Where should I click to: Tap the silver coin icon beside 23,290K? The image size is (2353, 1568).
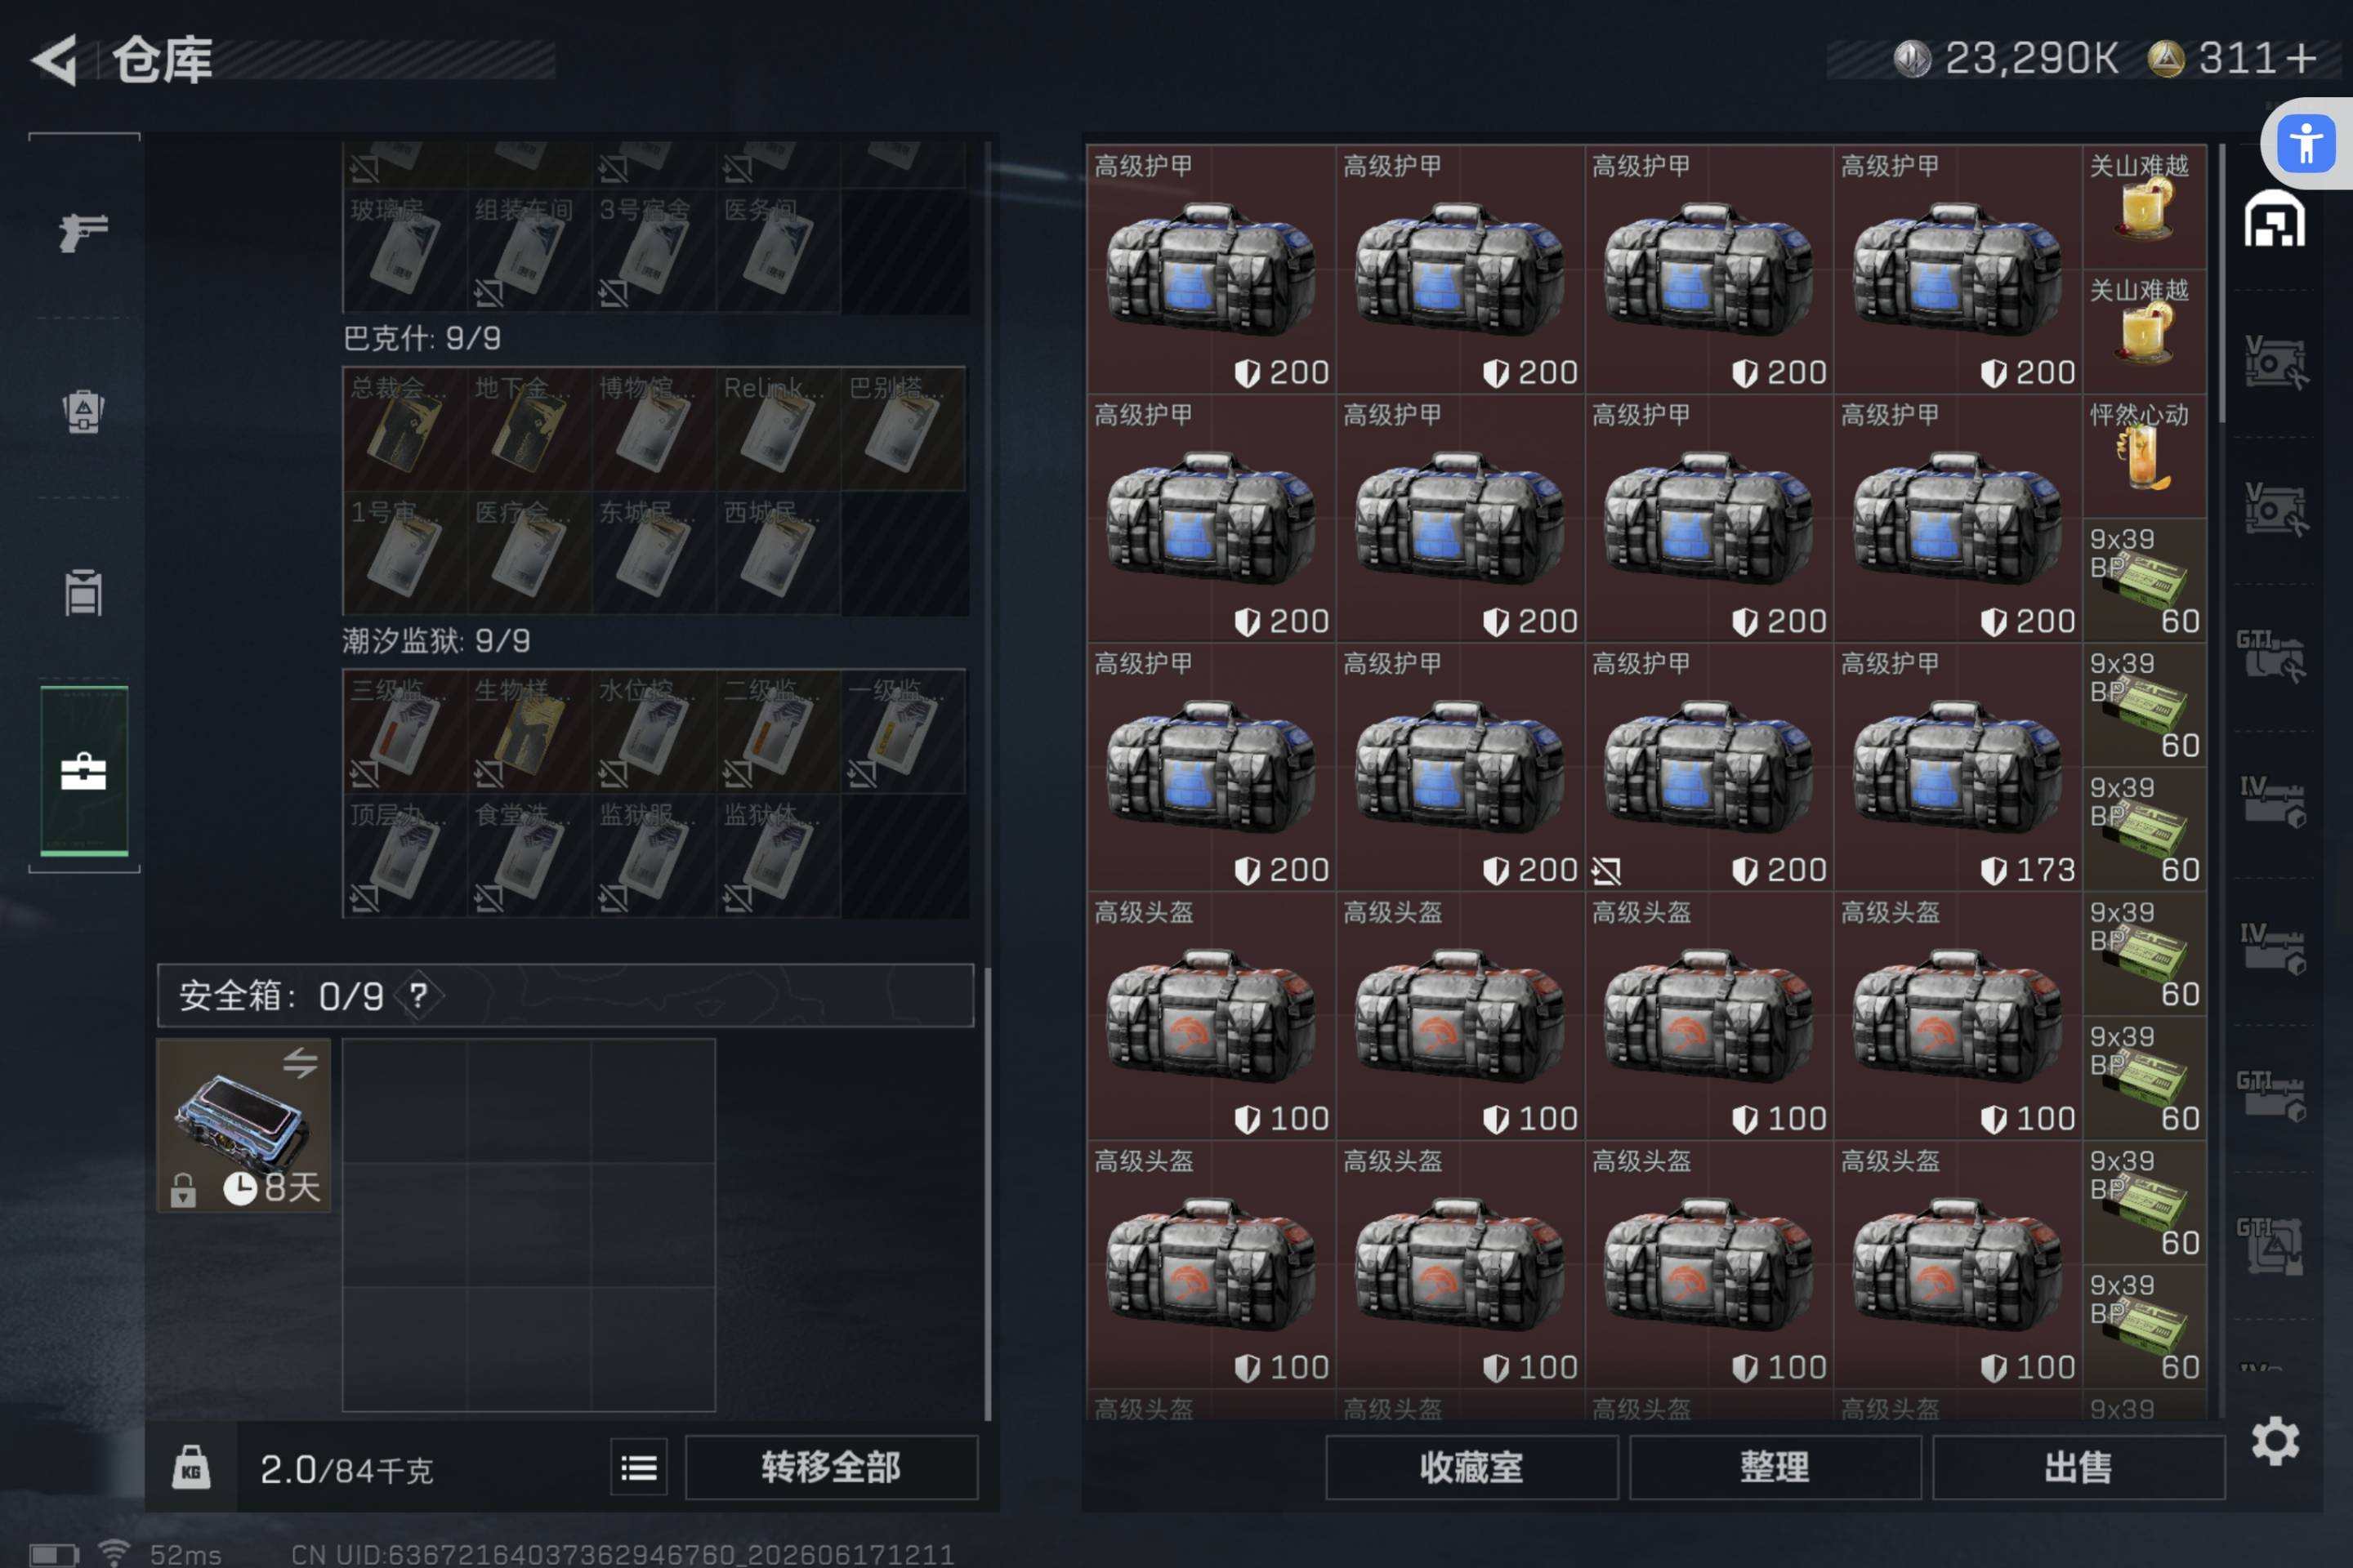tap(1912, 58)
